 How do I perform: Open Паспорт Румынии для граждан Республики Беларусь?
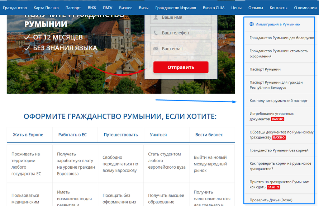tap(276, 85)
